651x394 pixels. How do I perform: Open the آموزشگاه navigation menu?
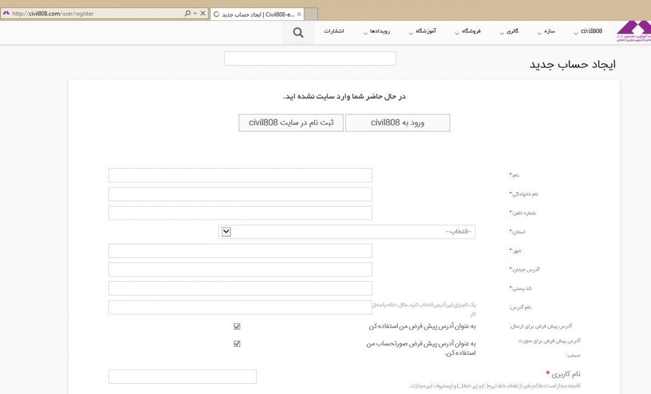426,31
